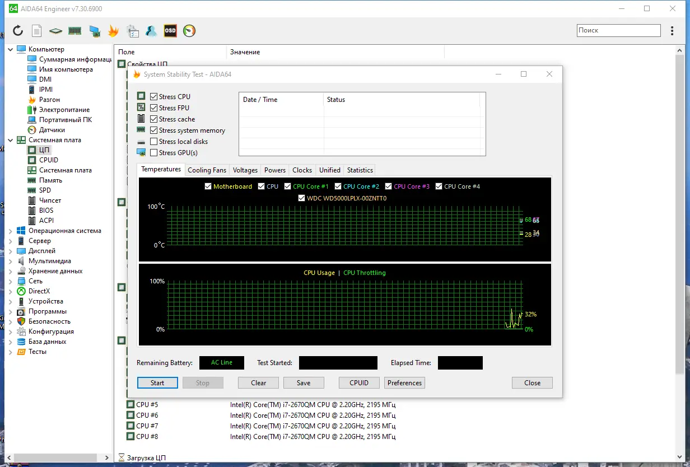690x467 pixels.
Task: Expand the Сеть tree branch
Action: [x=10, y=281]
